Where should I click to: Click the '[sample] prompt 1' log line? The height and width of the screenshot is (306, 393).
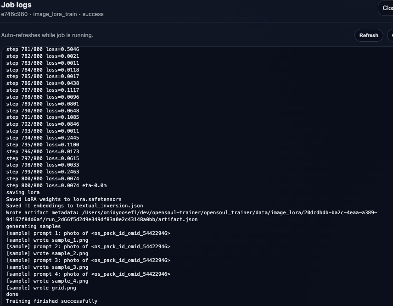click(88, 233)
